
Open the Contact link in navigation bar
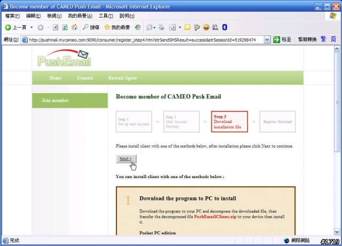(85, 78)
